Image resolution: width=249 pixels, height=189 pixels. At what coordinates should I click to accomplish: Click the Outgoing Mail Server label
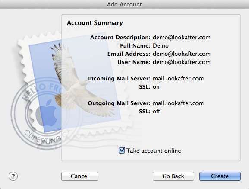tap(119, 103)
